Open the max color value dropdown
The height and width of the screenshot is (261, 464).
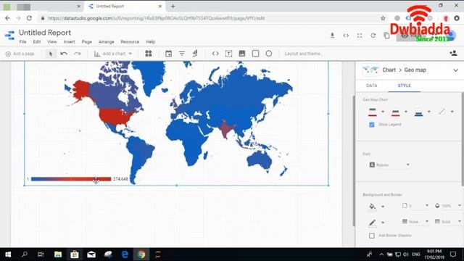click(383, 112)
